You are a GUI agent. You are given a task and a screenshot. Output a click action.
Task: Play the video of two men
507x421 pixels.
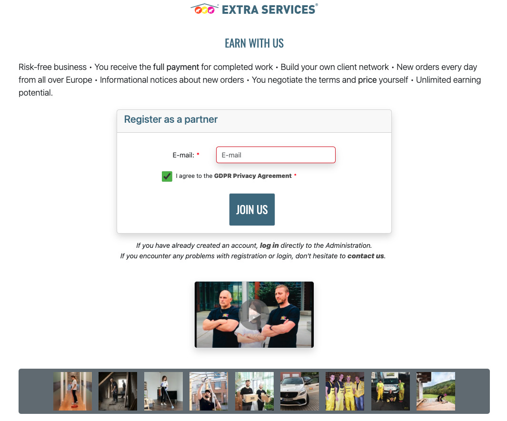(x=254, y=314)
